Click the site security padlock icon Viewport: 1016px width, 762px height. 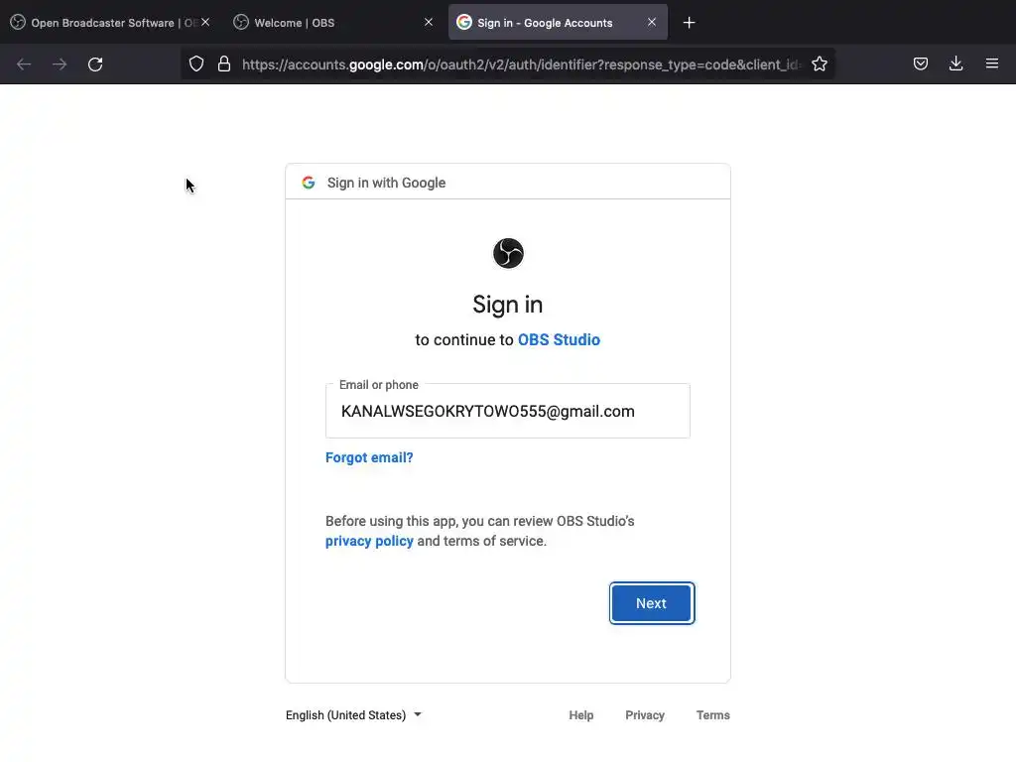click(x=224, y=64)
